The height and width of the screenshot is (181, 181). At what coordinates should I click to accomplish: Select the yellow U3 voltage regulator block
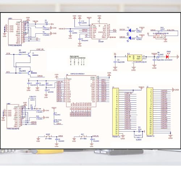[135, 58]
